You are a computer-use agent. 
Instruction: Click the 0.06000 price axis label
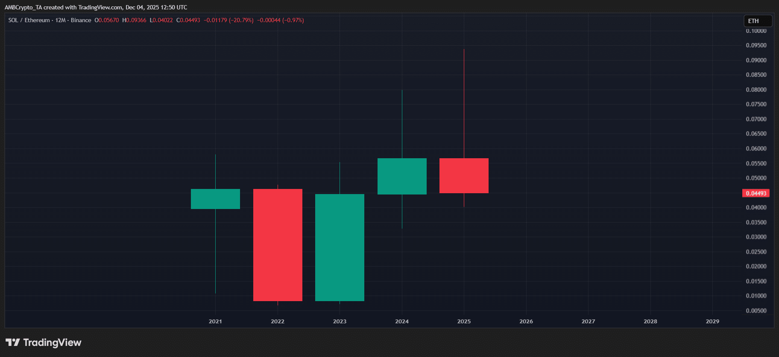click(756, 148)
